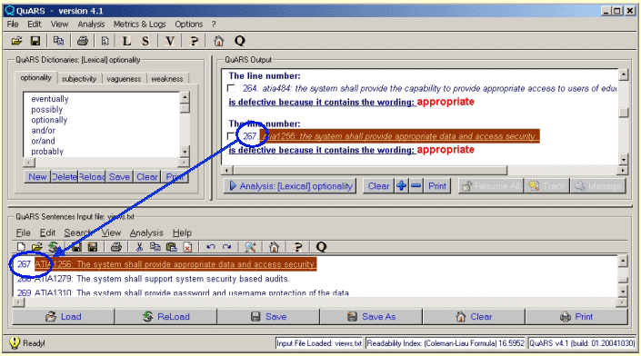Select 'optionally' in dictionary list
The width and height of the screenshot is (641, 356).
[x=49, y=120]
